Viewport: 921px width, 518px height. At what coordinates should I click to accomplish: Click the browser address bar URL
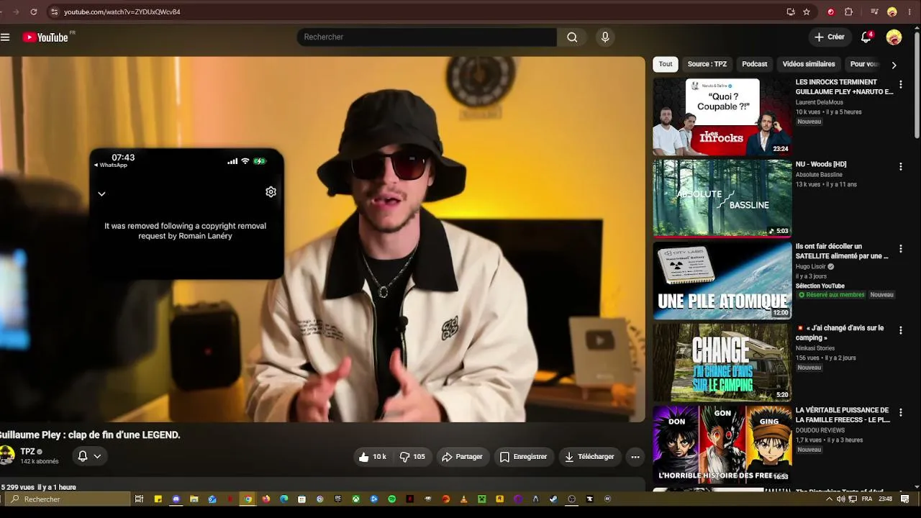tap(122, 12)
